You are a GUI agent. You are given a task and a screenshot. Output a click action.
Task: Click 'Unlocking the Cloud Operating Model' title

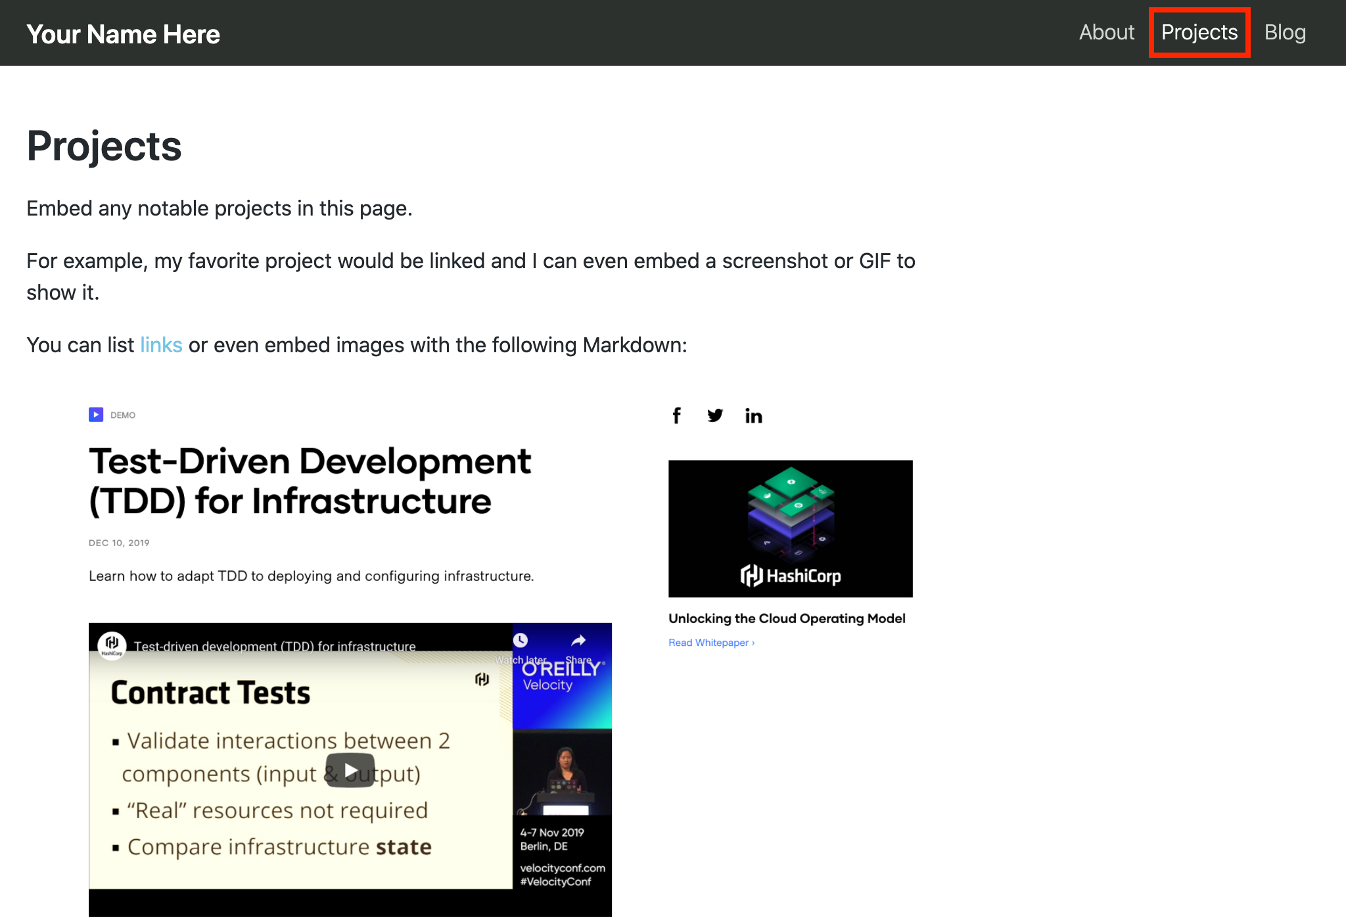[787, 618]
